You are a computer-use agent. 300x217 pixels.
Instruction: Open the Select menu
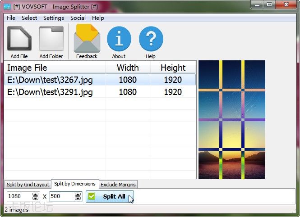[29, 18]
